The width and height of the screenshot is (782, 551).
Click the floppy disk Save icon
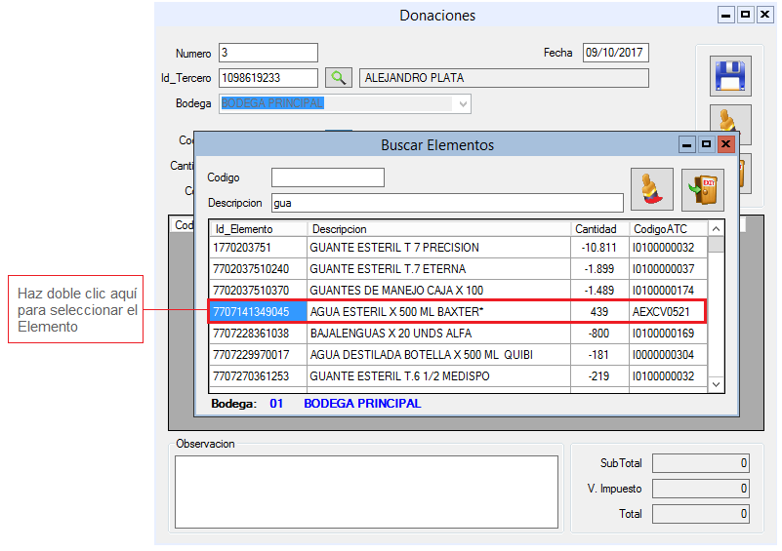(729, 75)
